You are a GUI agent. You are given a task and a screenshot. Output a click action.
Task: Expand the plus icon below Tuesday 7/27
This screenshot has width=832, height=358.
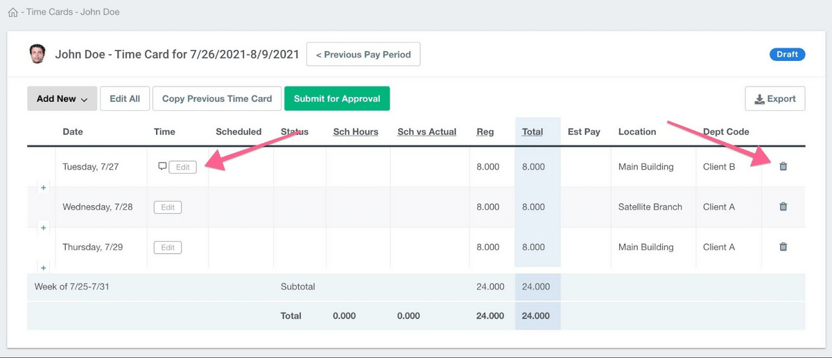pyautogui.click(x=43, y=188)
